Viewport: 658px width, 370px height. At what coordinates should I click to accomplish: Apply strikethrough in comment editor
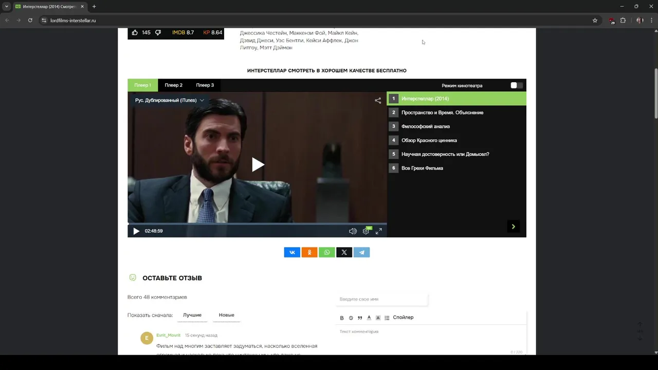tap(351, 318)
